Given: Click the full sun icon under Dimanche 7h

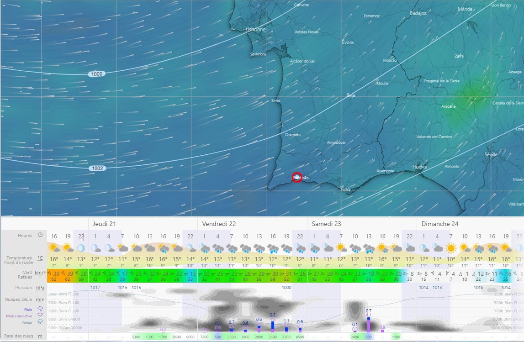Looking at the screenshot, I should [451, 248].
